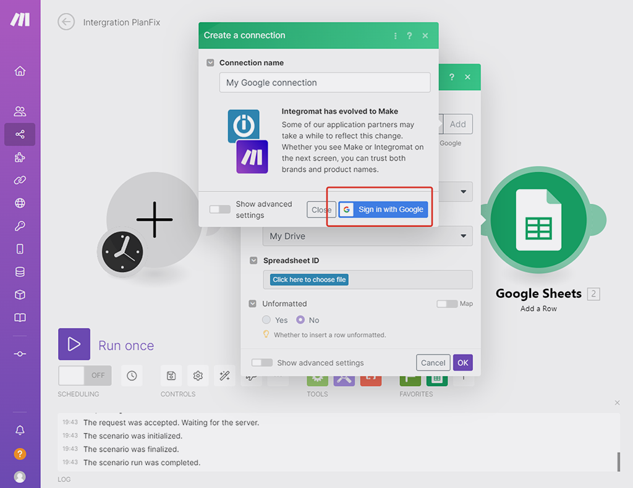This screenshot has width=633, height=488.
Task: Auto-align modules with magic wand icon
Action: 224,376
